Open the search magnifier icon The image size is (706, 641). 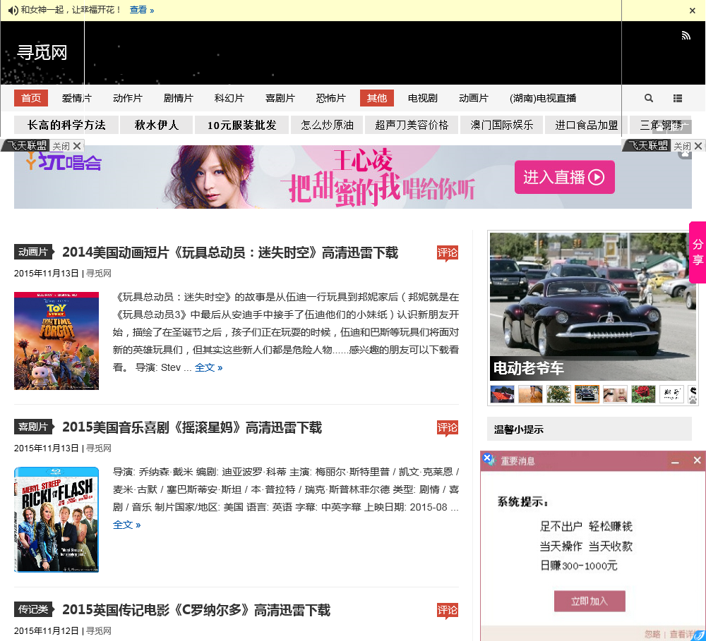pos(648,98)
